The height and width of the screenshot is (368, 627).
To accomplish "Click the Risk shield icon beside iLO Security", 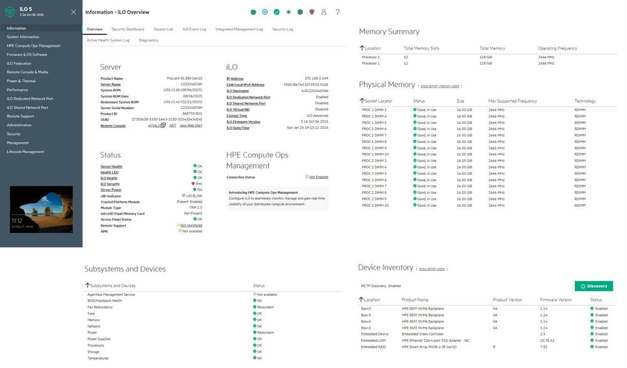I will [193, 184].
